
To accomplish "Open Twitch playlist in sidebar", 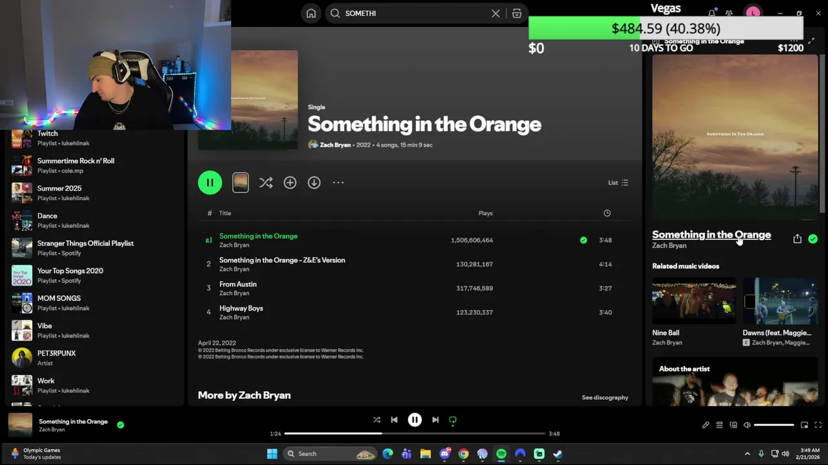I will (x=94, y=138).
